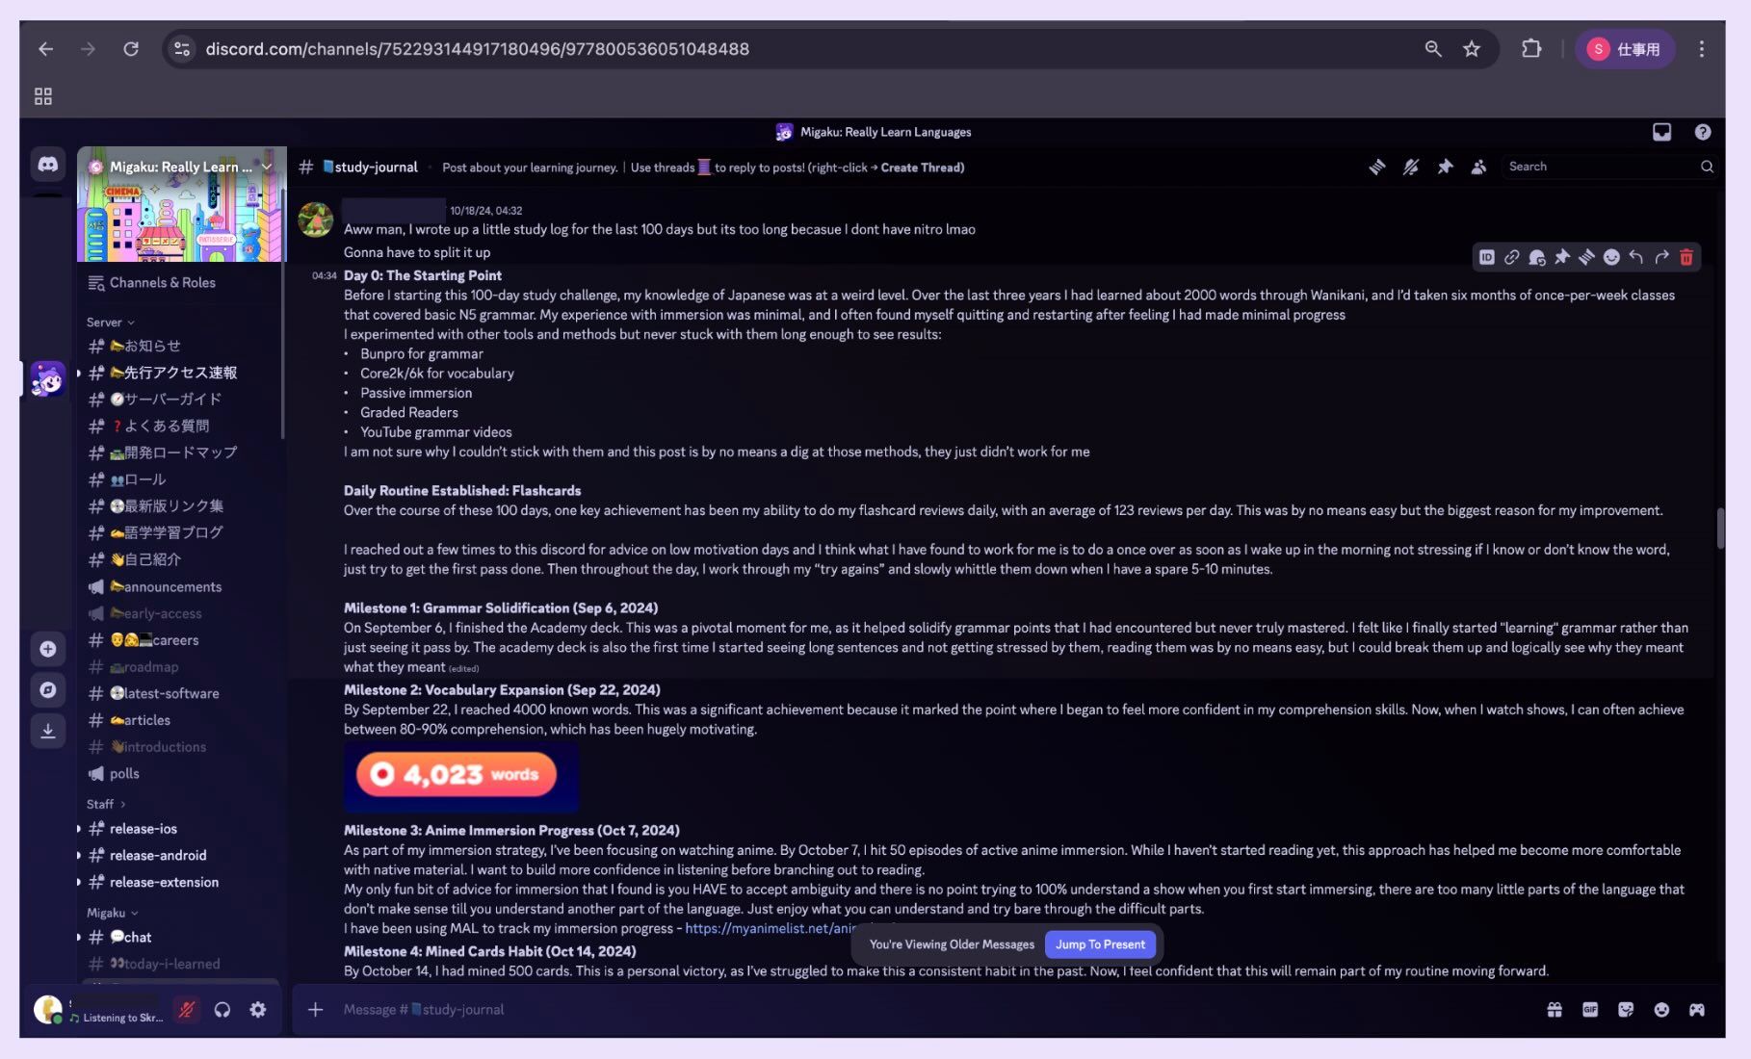1751x1059 pixels.
Task: Show pinned messages for study-journal
Action: [x=1445, y=167]
